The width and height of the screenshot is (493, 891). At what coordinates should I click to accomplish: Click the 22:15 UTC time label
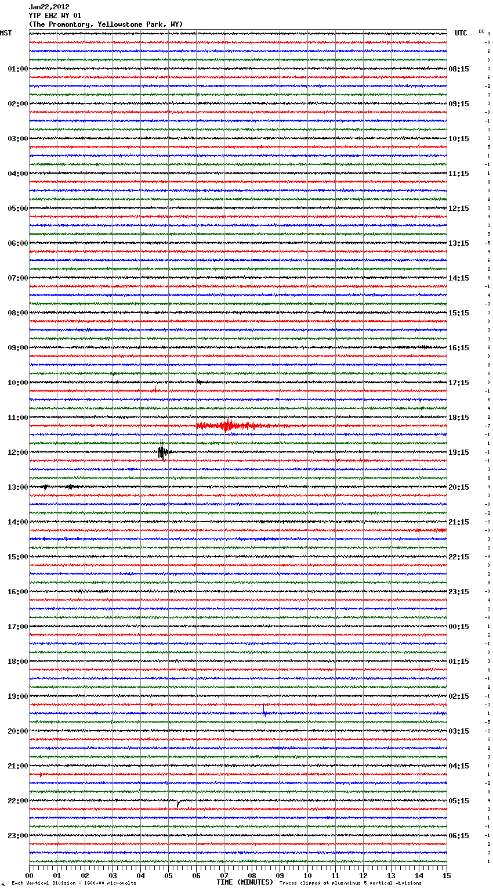[459, 557]
